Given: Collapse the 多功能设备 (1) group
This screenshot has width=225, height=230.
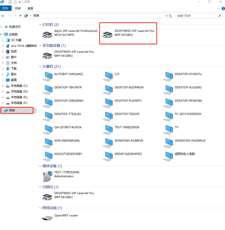Looking at the screenshot, I should (40, 46).
